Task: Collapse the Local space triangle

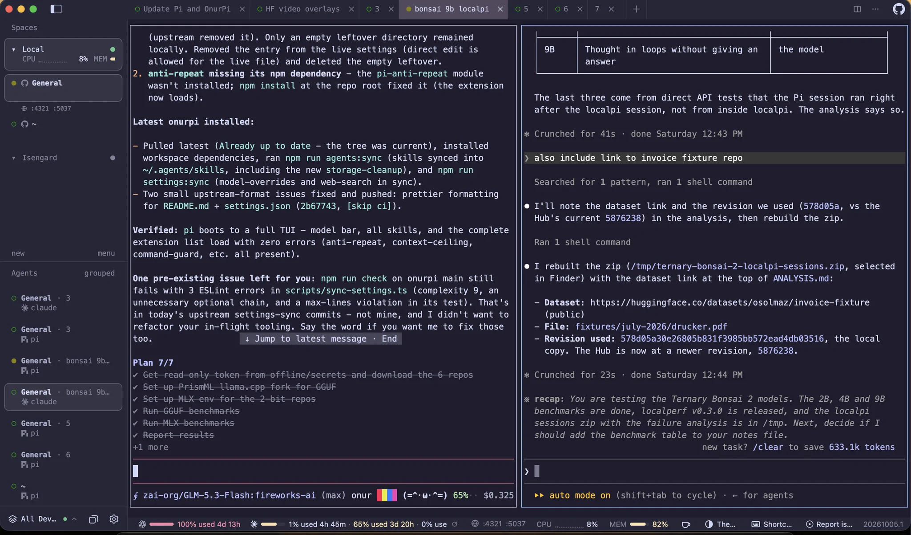Action: tap(14, 49)
